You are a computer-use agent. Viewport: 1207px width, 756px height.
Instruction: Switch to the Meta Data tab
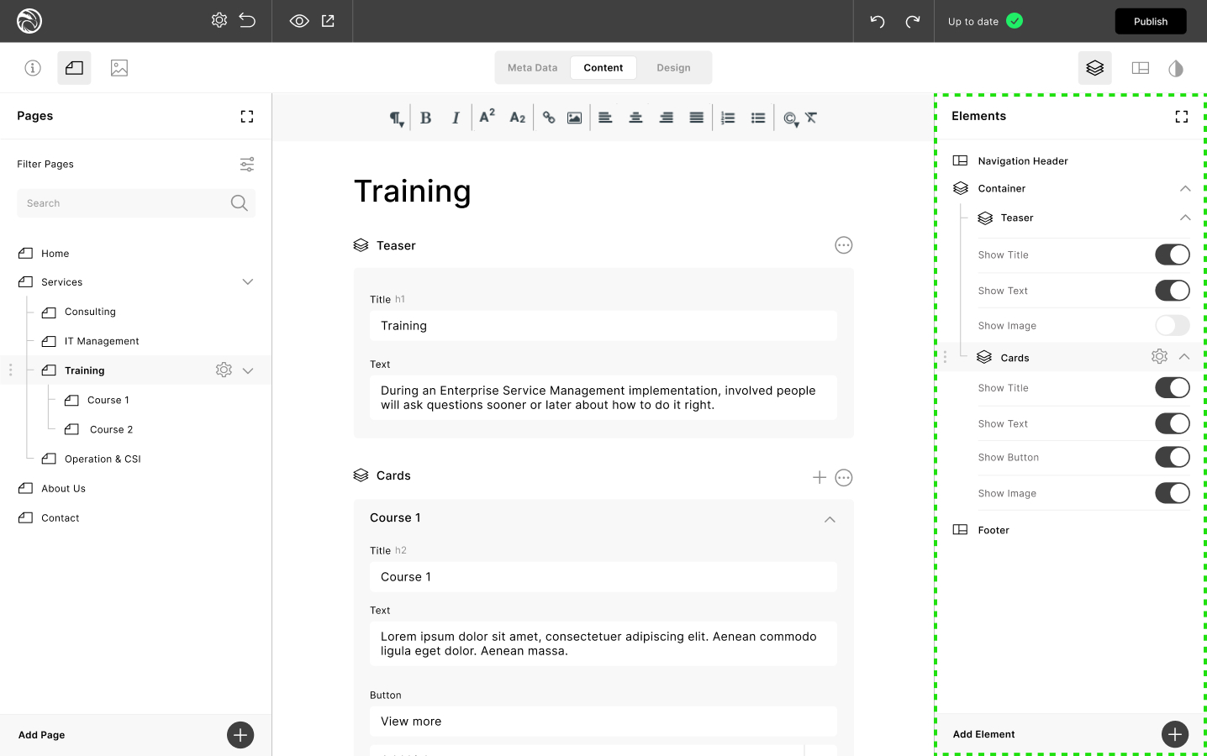tap(532, 68)
